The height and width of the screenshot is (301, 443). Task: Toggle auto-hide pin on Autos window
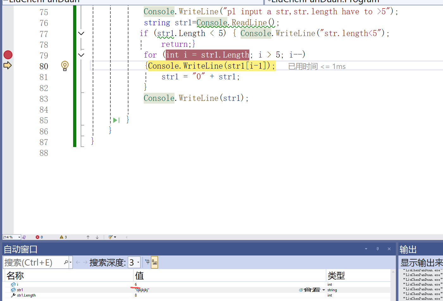click(x=377, y=249)
